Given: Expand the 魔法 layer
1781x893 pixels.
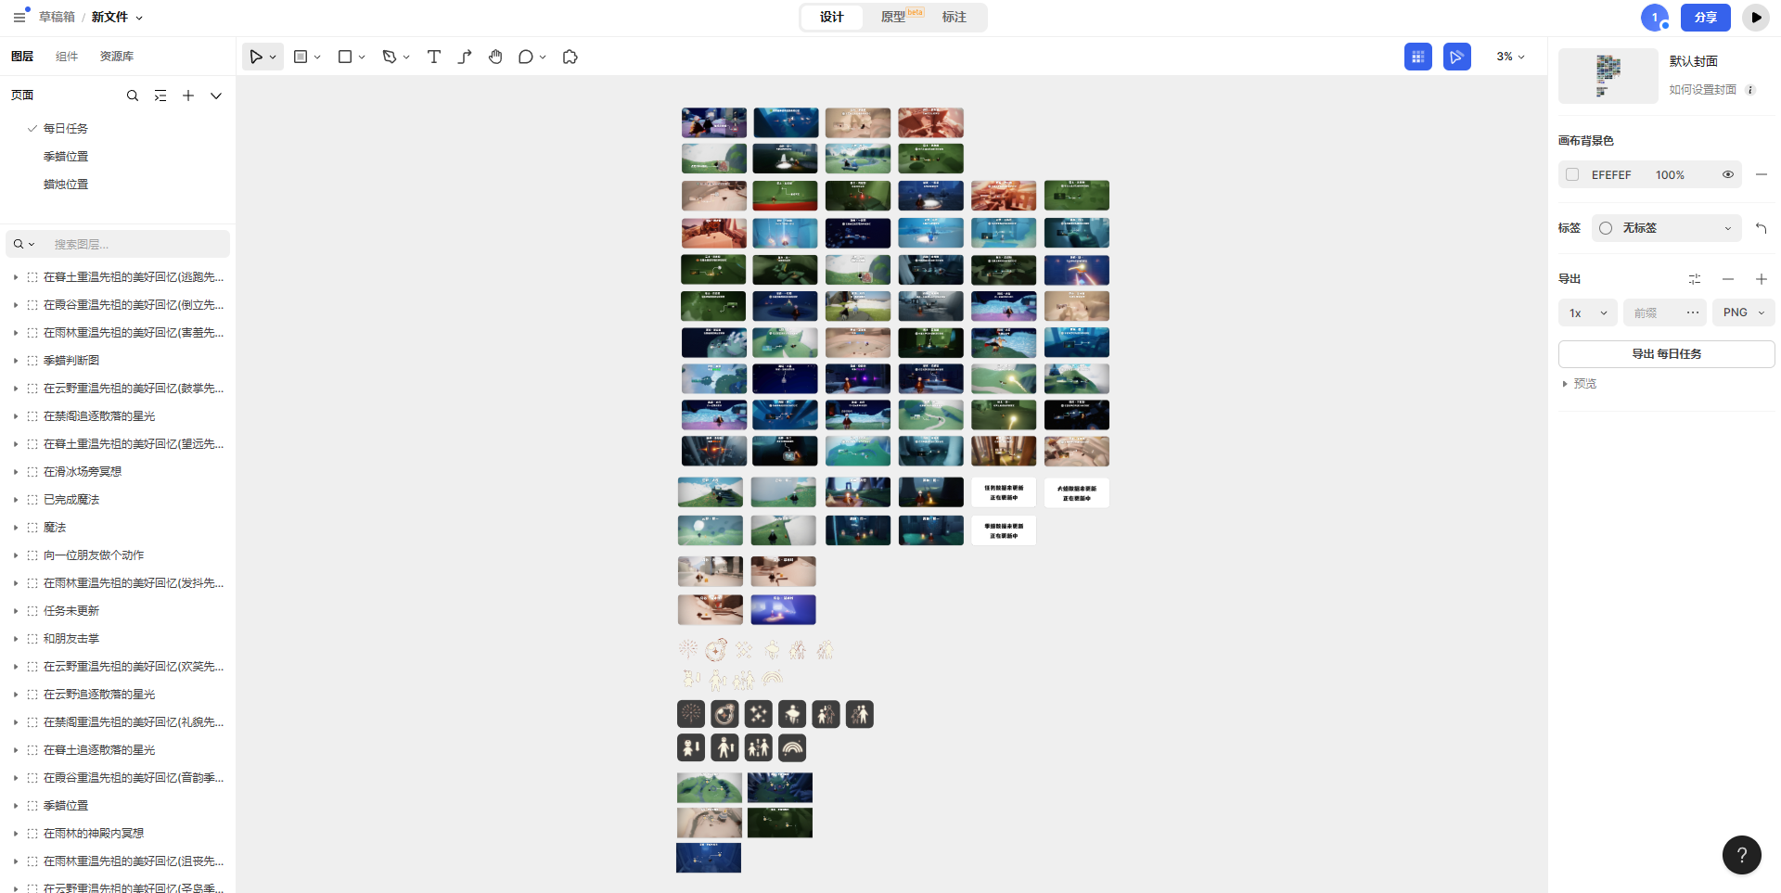Looking at the screenshot, I should pos(16,528).
